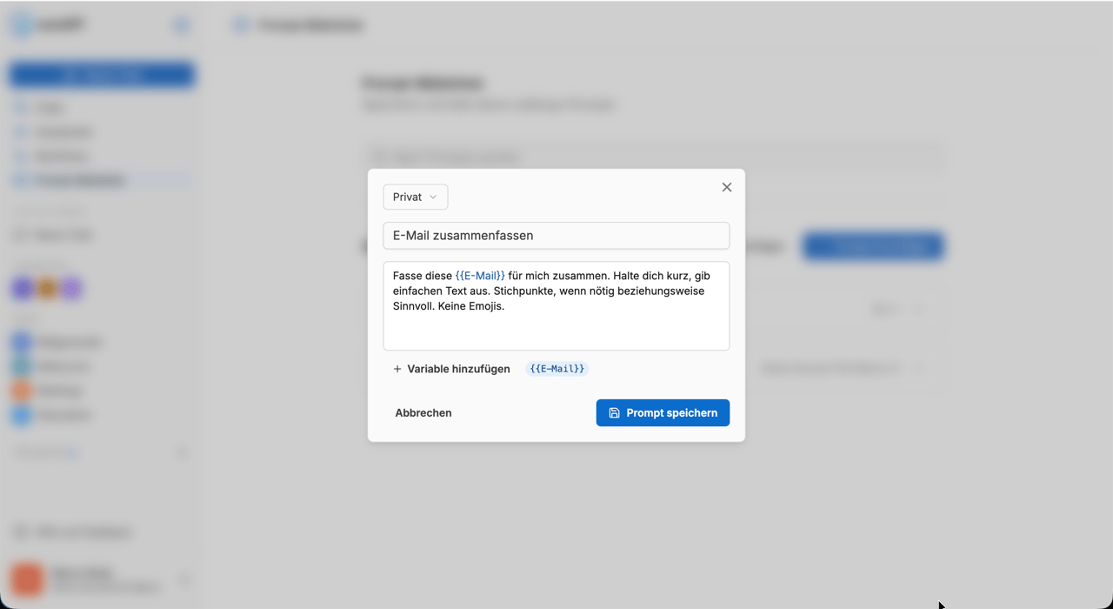The height and width of the screenshot is (609, 1113).
Task: Click the title field 'E-Mail zusammenfassen'
Action: coord(556,236)
